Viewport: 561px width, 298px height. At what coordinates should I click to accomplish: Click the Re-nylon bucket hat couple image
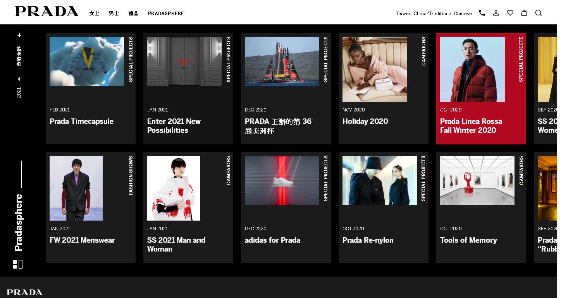coord(380,180)
